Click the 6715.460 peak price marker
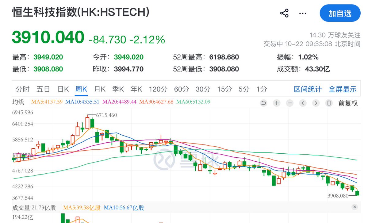This screenshot has height=223, width=368. [107, 115]
